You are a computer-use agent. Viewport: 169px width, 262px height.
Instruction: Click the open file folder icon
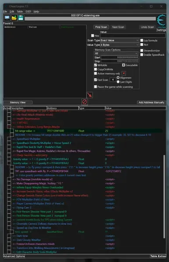point(14,18)
